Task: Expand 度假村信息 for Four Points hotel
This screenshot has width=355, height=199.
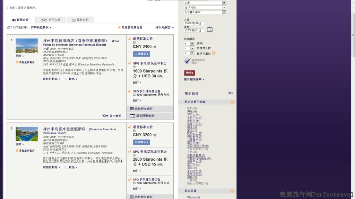Action: (52, 79)
